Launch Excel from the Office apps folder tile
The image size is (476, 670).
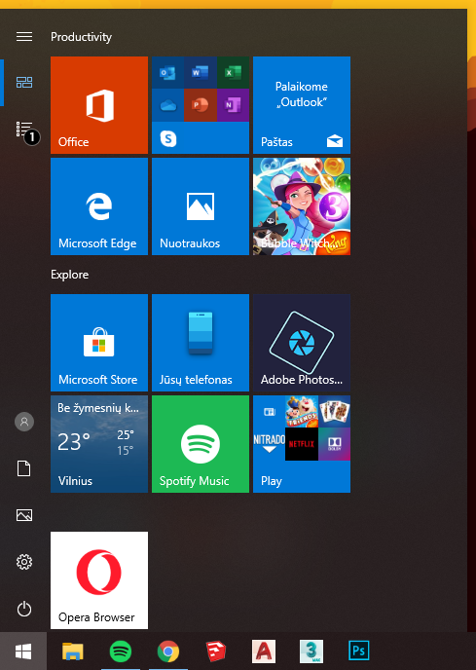tap(233, 72)
